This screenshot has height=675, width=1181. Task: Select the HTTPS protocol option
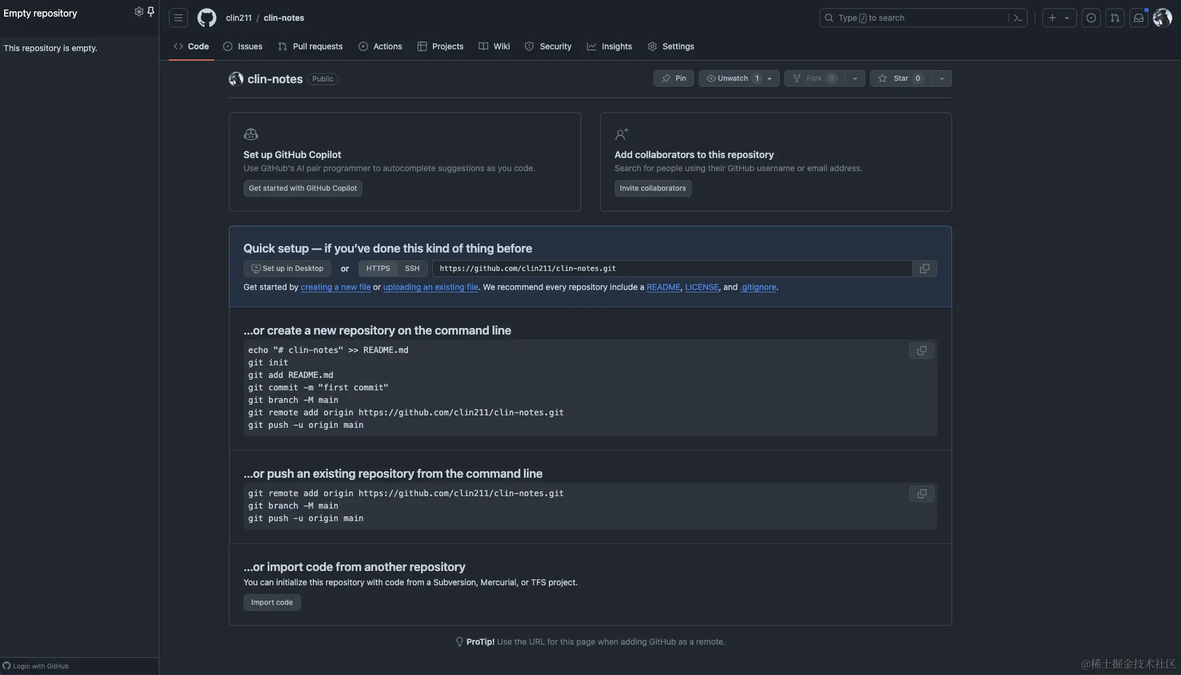click(378, 269)
